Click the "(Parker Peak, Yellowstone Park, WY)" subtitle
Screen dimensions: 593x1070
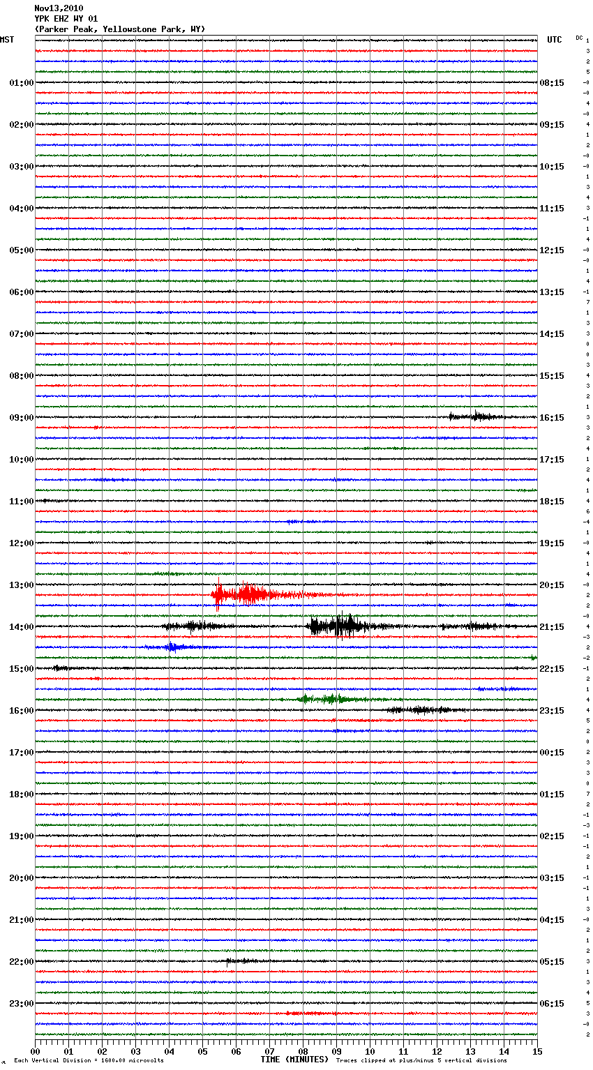click(120, 29)
